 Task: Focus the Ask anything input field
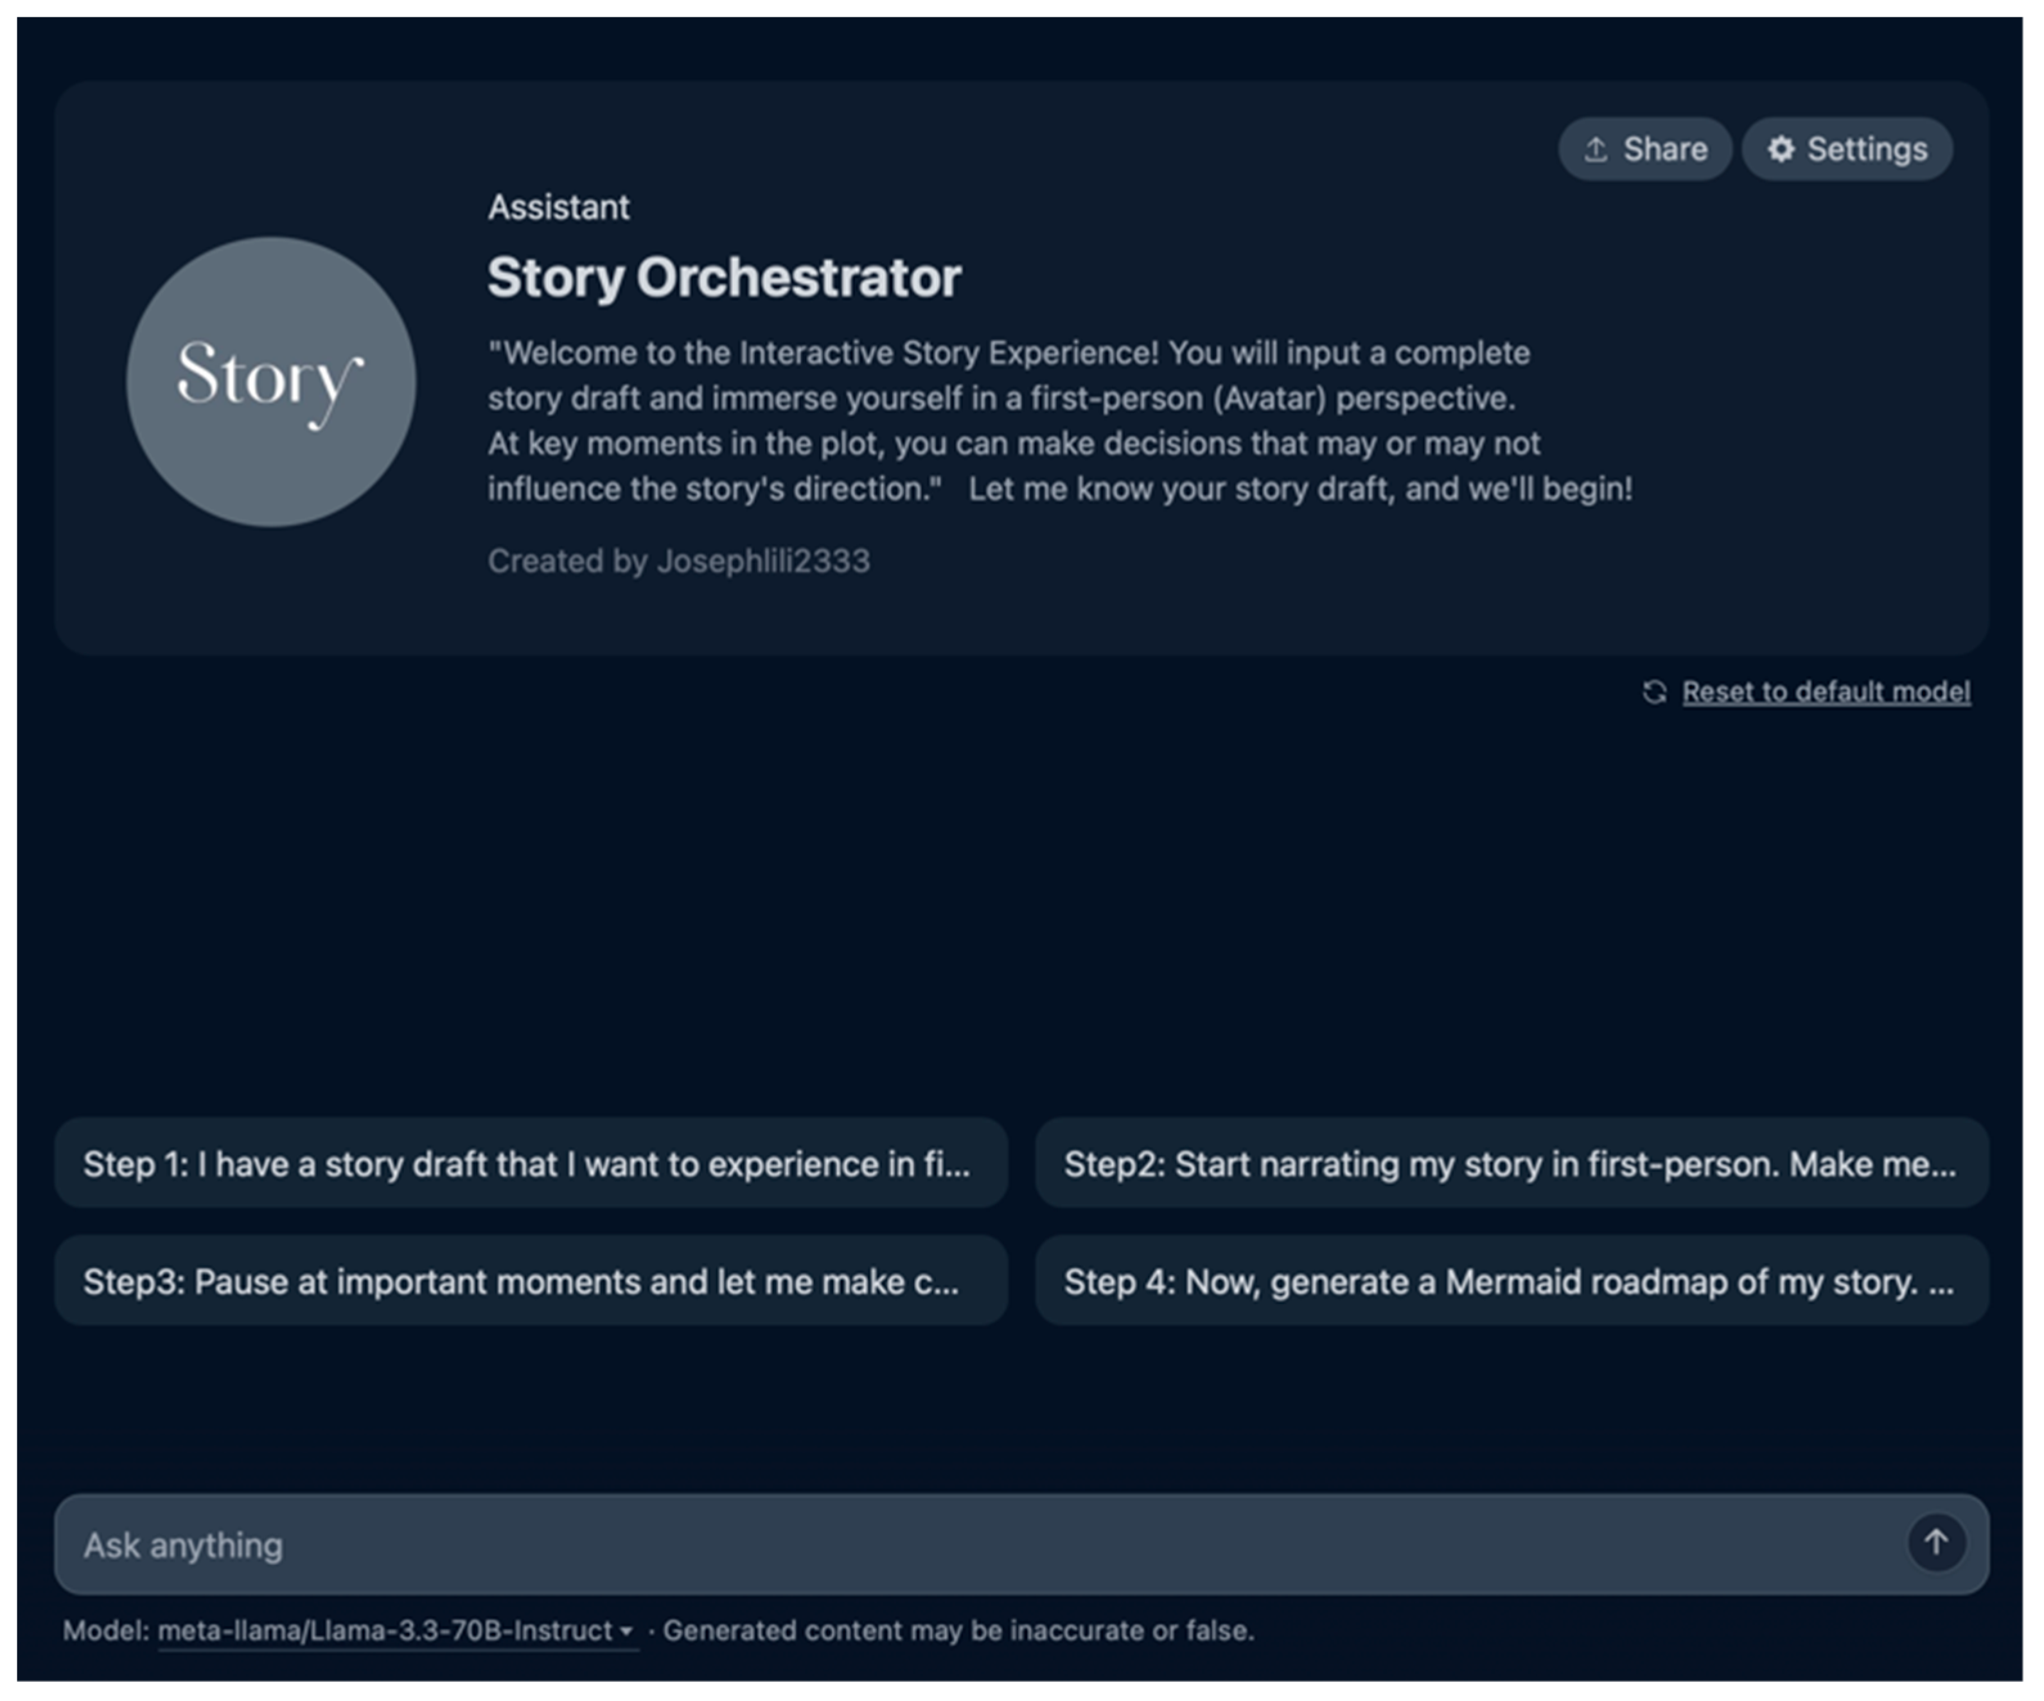pyautogui.click(x=973, y=1544)
